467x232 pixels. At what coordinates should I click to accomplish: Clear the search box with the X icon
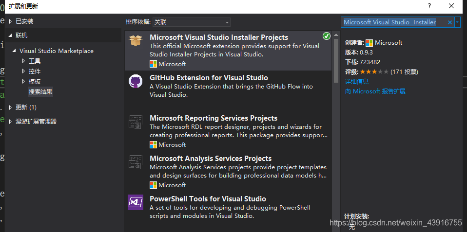coord(450,22)
